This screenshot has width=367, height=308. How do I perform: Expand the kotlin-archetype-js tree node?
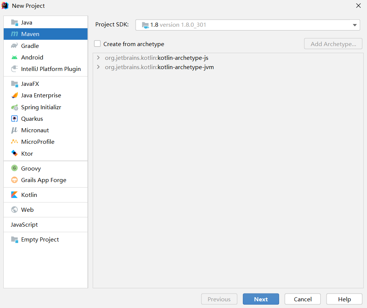click(x=98, y=58)
